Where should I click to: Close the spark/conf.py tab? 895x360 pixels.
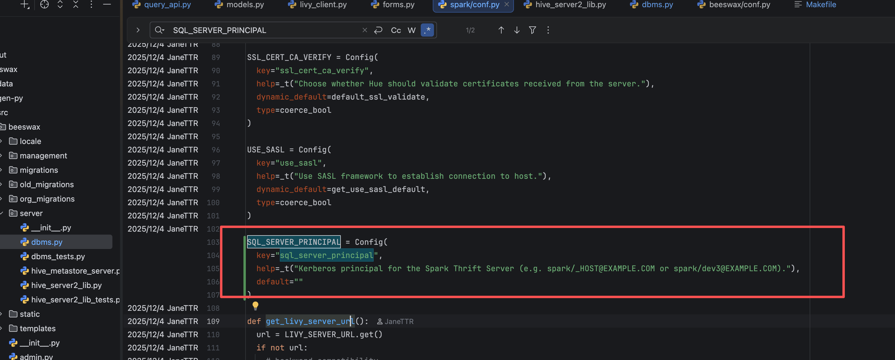[x=507, y=4]
